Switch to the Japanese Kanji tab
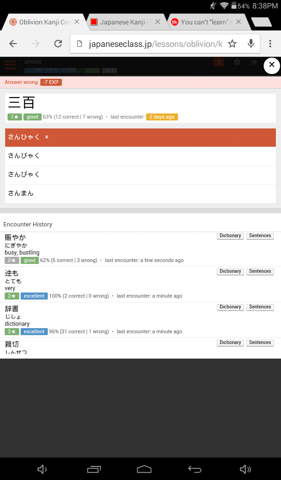The height and width of the screenshot is (480, 281). [x=123, y=22]
